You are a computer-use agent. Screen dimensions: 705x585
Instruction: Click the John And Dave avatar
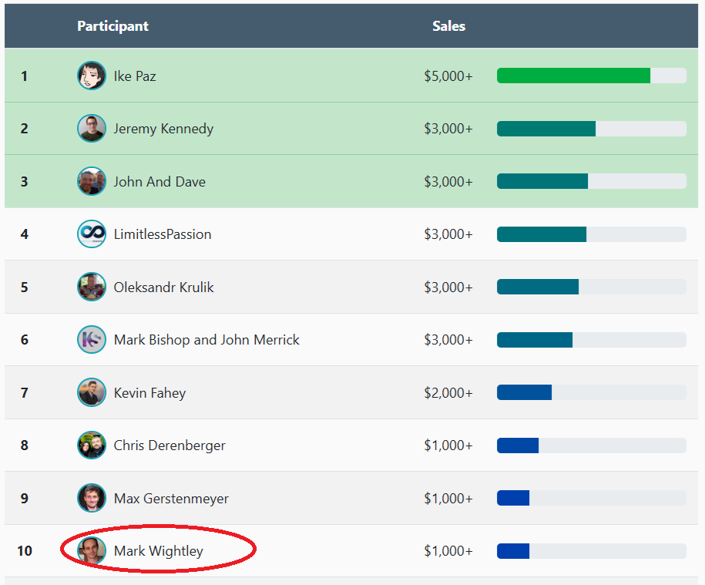[92, 181]
